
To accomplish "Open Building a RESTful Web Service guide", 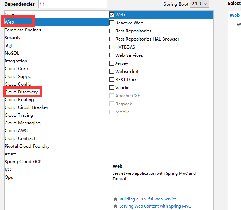I will pyautogui.click(x=148, y=199).
